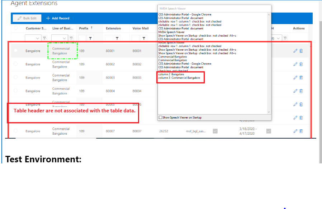Viewport: 322px width, 209px height.
Task: Delete the record with extension 80007
Action: click(301, 131)
